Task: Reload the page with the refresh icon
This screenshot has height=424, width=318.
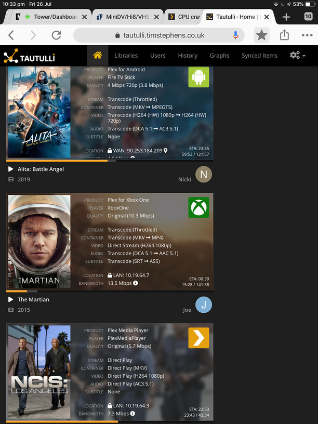Action: pos(56,35)
